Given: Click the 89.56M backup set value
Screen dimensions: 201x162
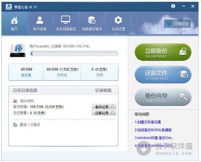Looking at the screenshot, I should click(x=27, y=69).
